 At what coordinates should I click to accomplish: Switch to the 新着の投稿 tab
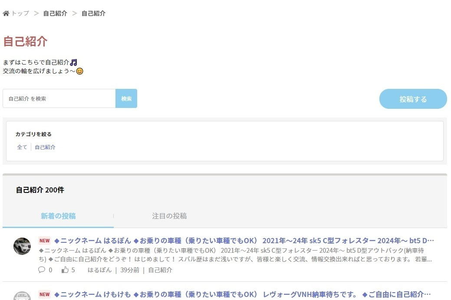[58, 216]
